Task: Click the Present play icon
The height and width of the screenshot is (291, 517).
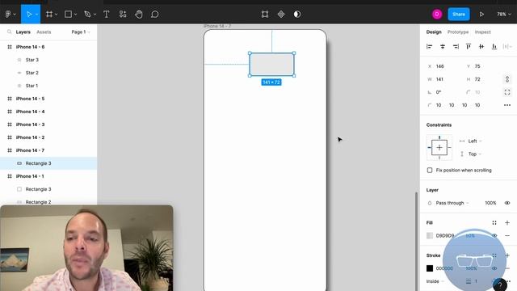Action: [481, 15]
